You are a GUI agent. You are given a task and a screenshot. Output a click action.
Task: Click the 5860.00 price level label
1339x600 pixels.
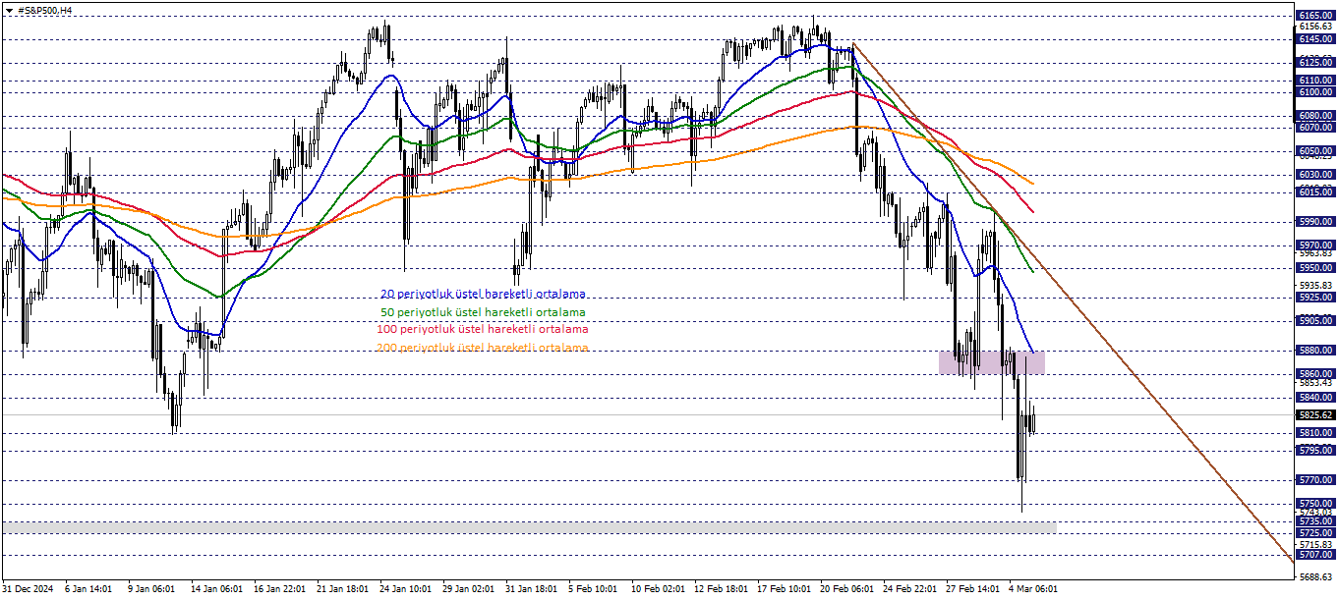1315,374
